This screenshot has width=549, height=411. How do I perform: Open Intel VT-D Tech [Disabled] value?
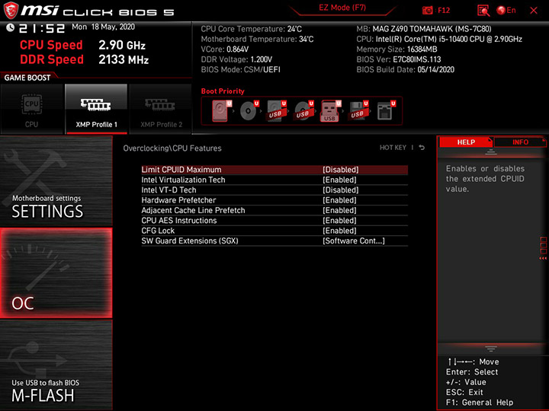coord(341,190)
